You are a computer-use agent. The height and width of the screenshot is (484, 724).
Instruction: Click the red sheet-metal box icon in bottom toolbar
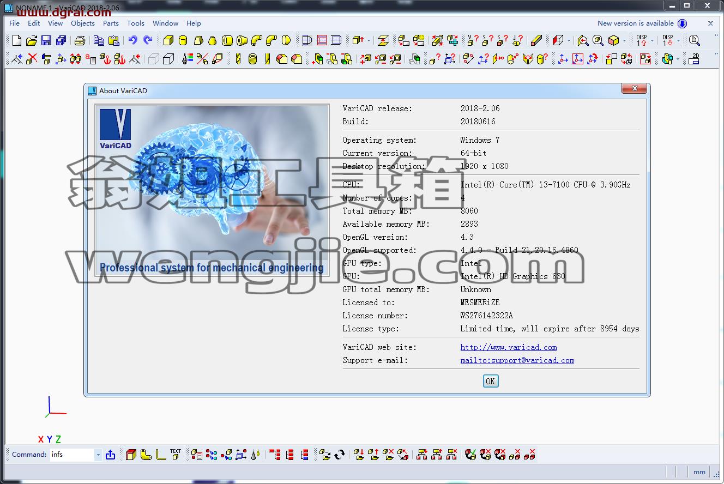coord(131,455)
